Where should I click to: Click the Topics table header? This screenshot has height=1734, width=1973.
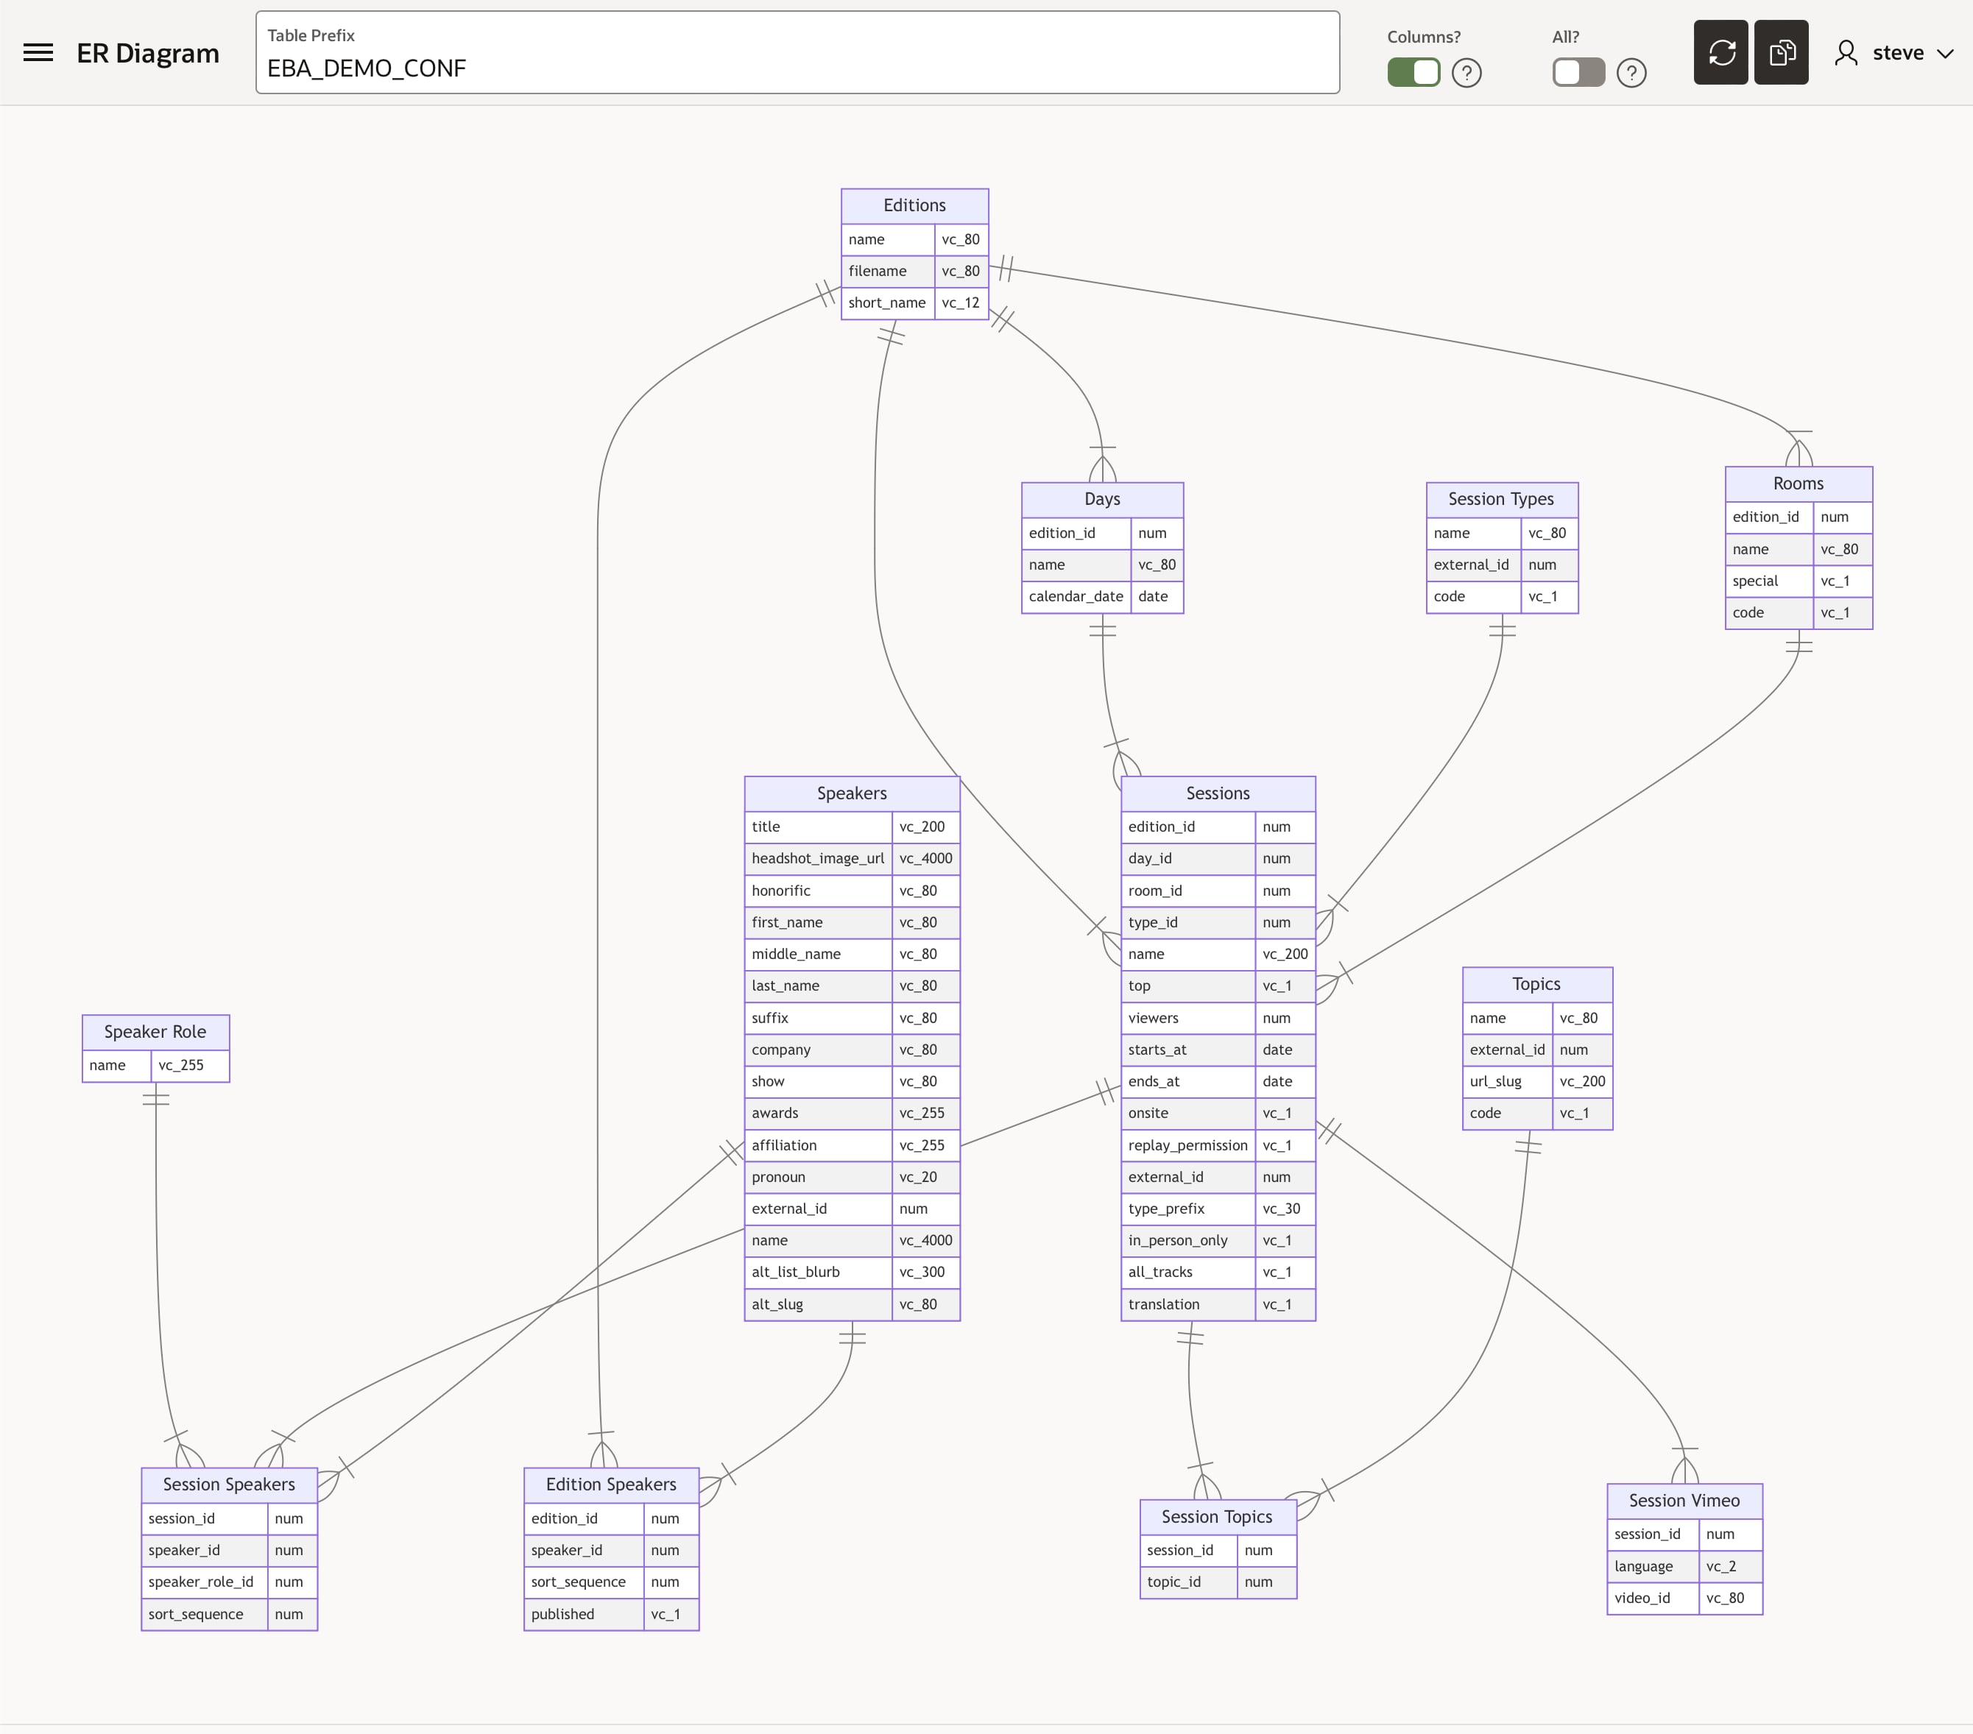pos(1536,984)
